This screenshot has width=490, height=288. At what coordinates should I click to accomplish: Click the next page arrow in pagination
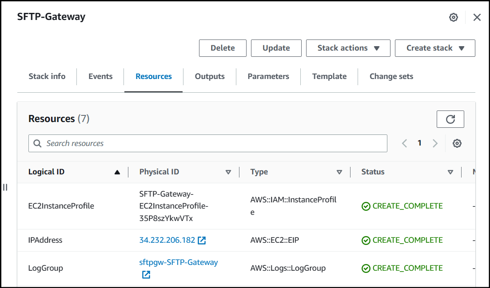coord(435,143)
